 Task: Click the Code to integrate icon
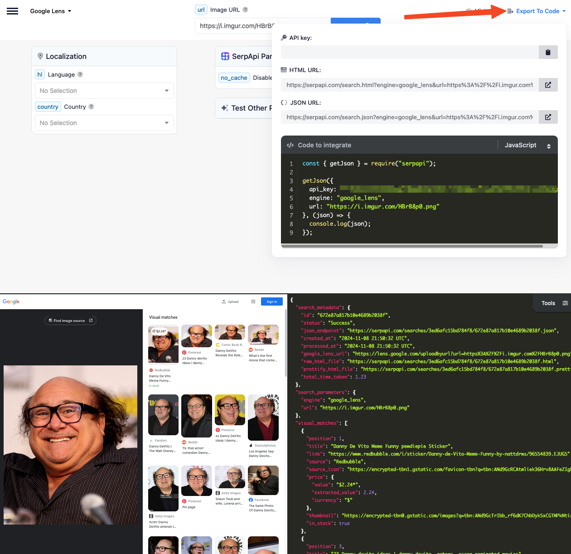click(290, 145)
